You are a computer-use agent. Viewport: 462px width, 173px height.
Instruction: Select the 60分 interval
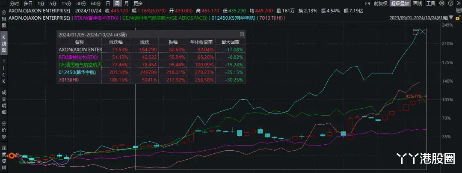click(x=96, y=3)
